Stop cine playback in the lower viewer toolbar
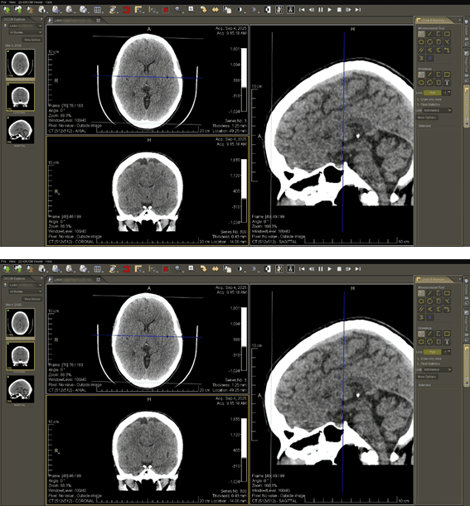 [x=339, y=269]
